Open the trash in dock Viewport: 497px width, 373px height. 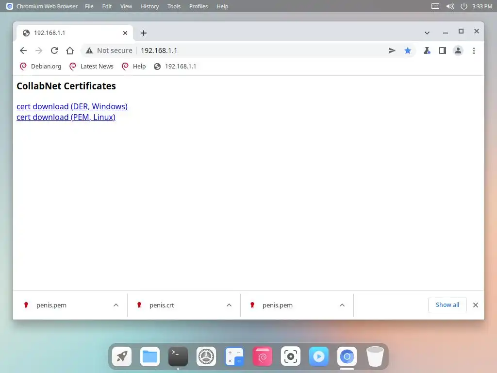[x=375, y=356]
